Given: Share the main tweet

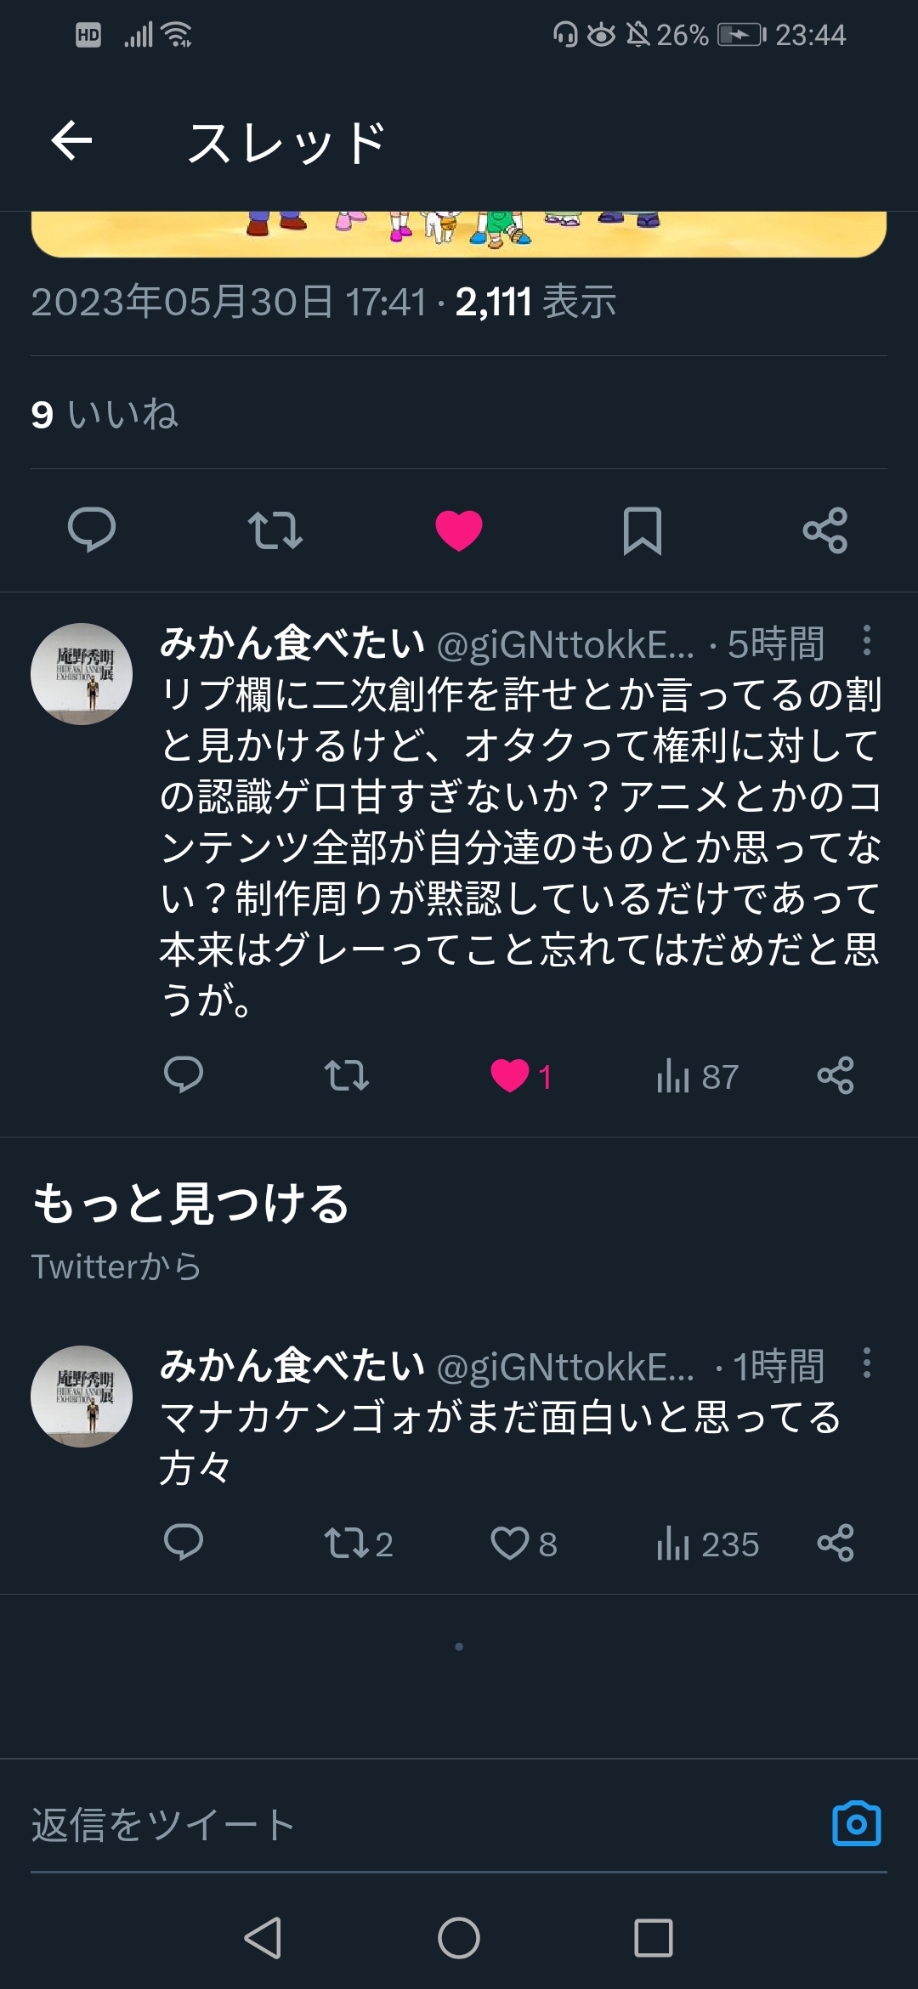Looking at the screenshot, I should [x=825, y=530].
